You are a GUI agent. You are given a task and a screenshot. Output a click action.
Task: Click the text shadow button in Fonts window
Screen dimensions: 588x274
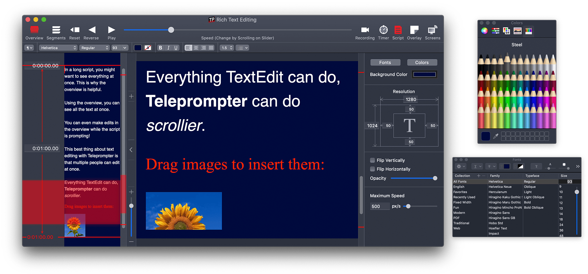click(x=536, y=166)
